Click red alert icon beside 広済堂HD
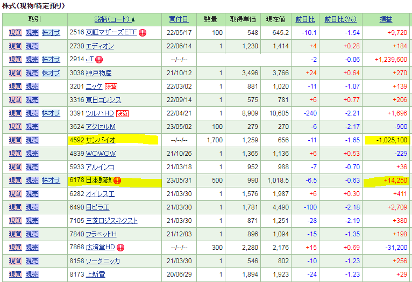Image resolution: width=412 pixels, height=282 pixels. pyautogui.click(x=120, y=248)
